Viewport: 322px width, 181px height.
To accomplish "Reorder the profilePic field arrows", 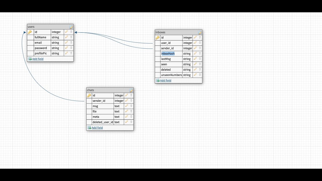I will click(x=71, y=53).
